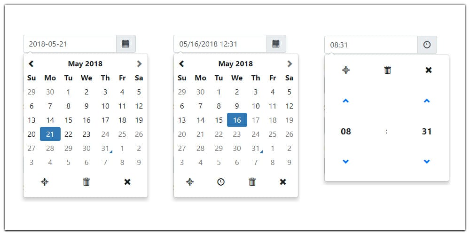Increase the hour above 08
The image size is (470, 235).
(345, 101)
